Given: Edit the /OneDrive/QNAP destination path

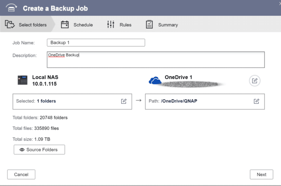Looking at the screenshot, I should point(257,101).
